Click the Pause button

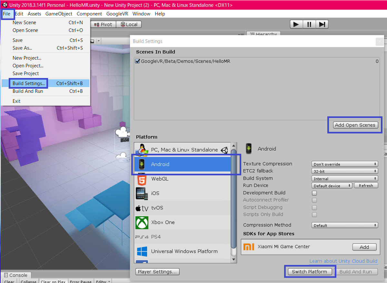click(x=309, y=24)
